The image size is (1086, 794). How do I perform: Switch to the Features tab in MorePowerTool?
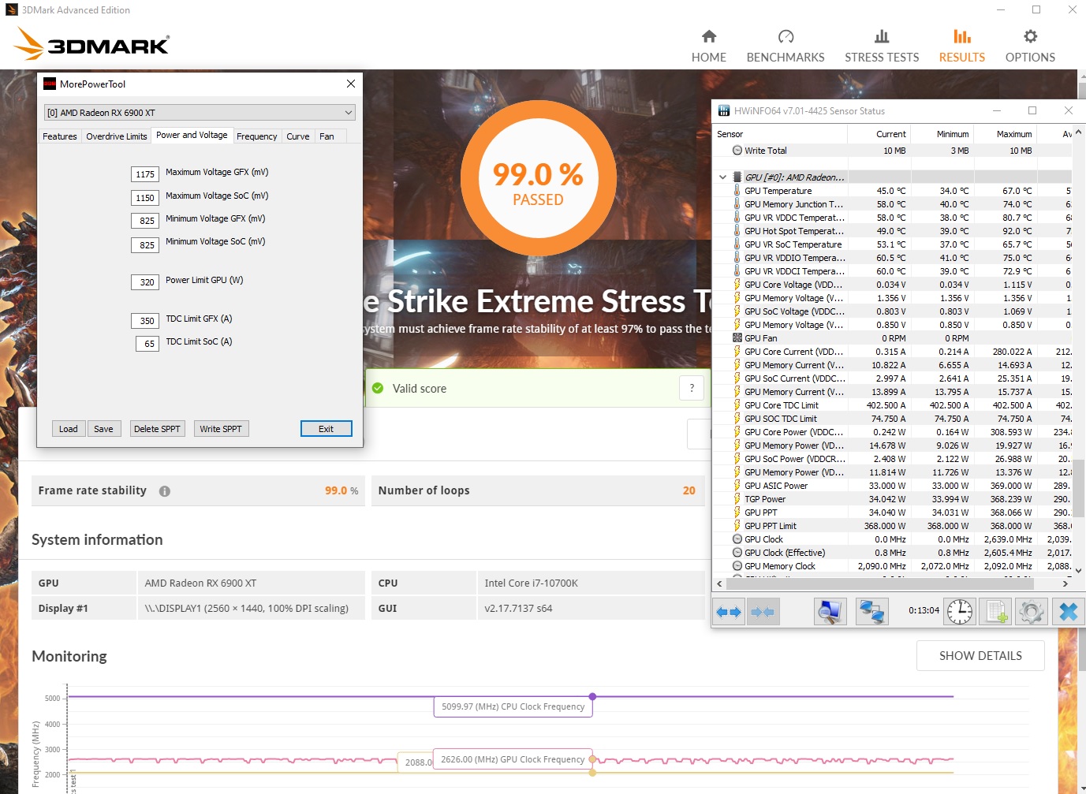click(x=60, y=136)
